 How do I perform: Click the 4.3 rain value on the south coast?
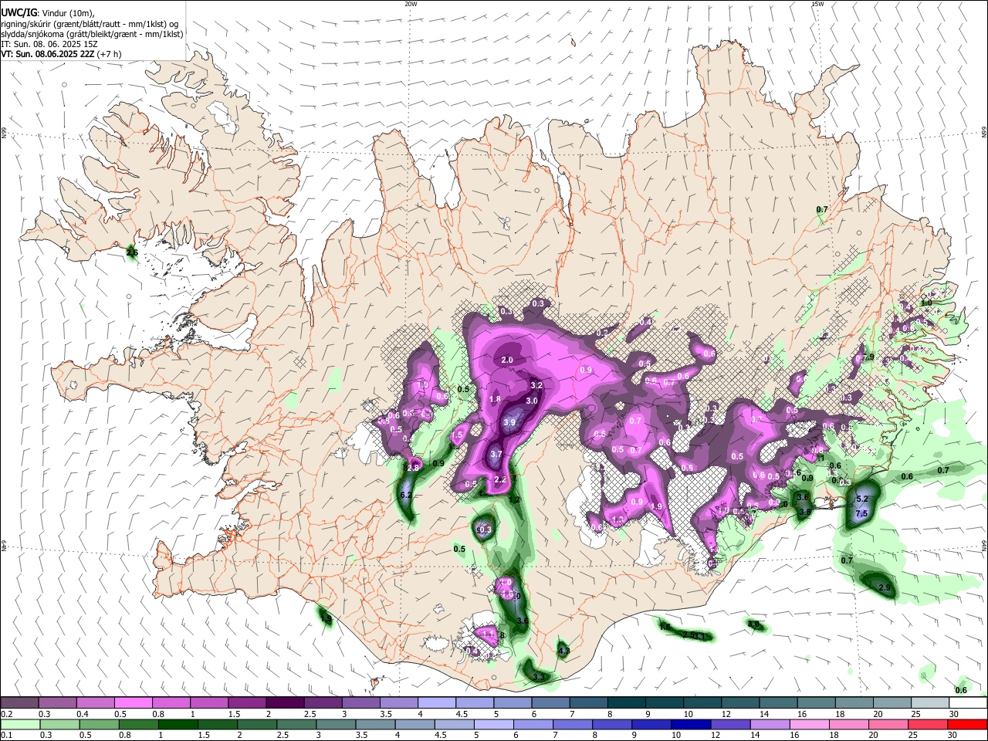pos(563,651)
